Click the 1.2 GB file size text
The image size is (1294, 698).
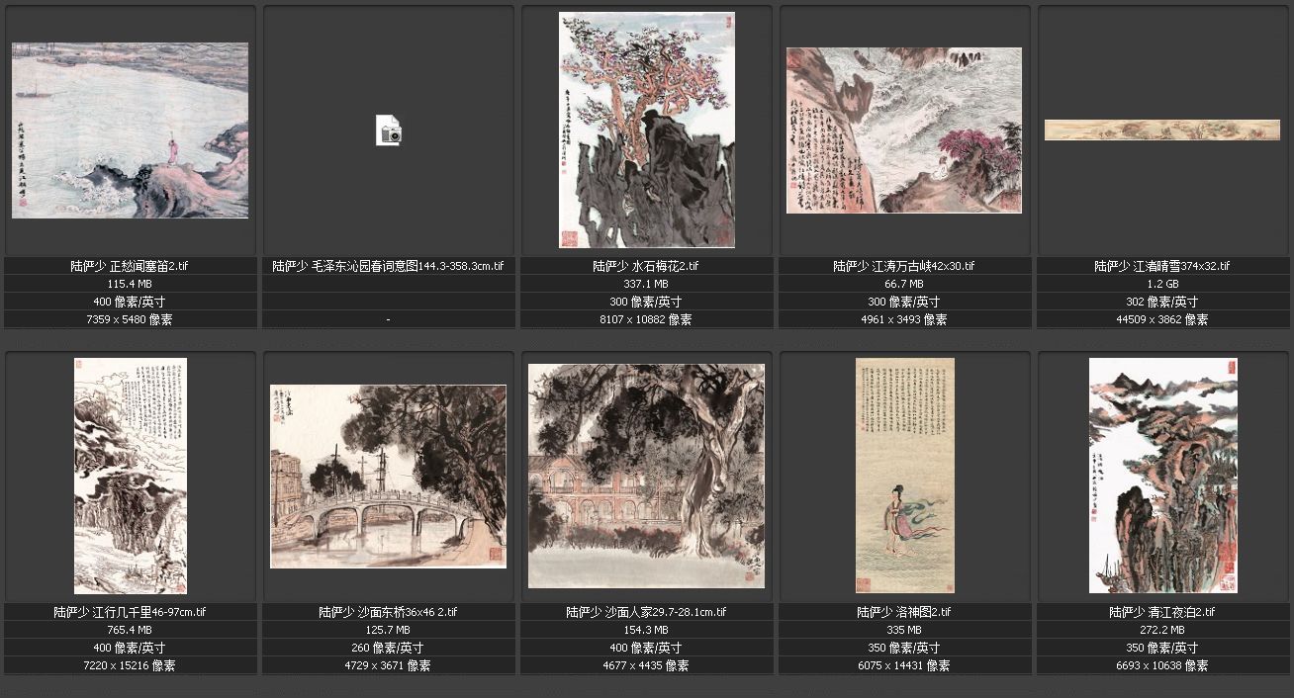[1162, 284]
